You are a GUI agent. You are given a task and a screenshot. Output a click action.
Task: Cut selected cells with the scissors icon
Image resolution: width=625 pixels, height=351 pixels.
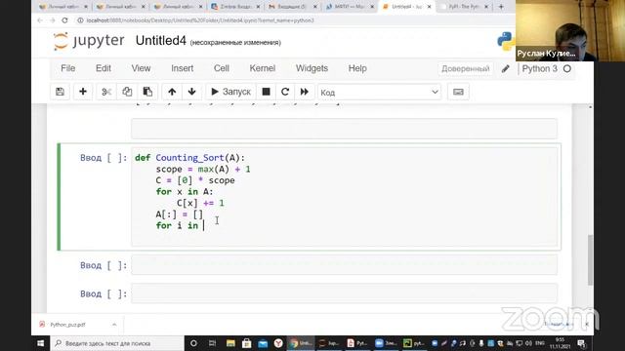pos(106,92)
